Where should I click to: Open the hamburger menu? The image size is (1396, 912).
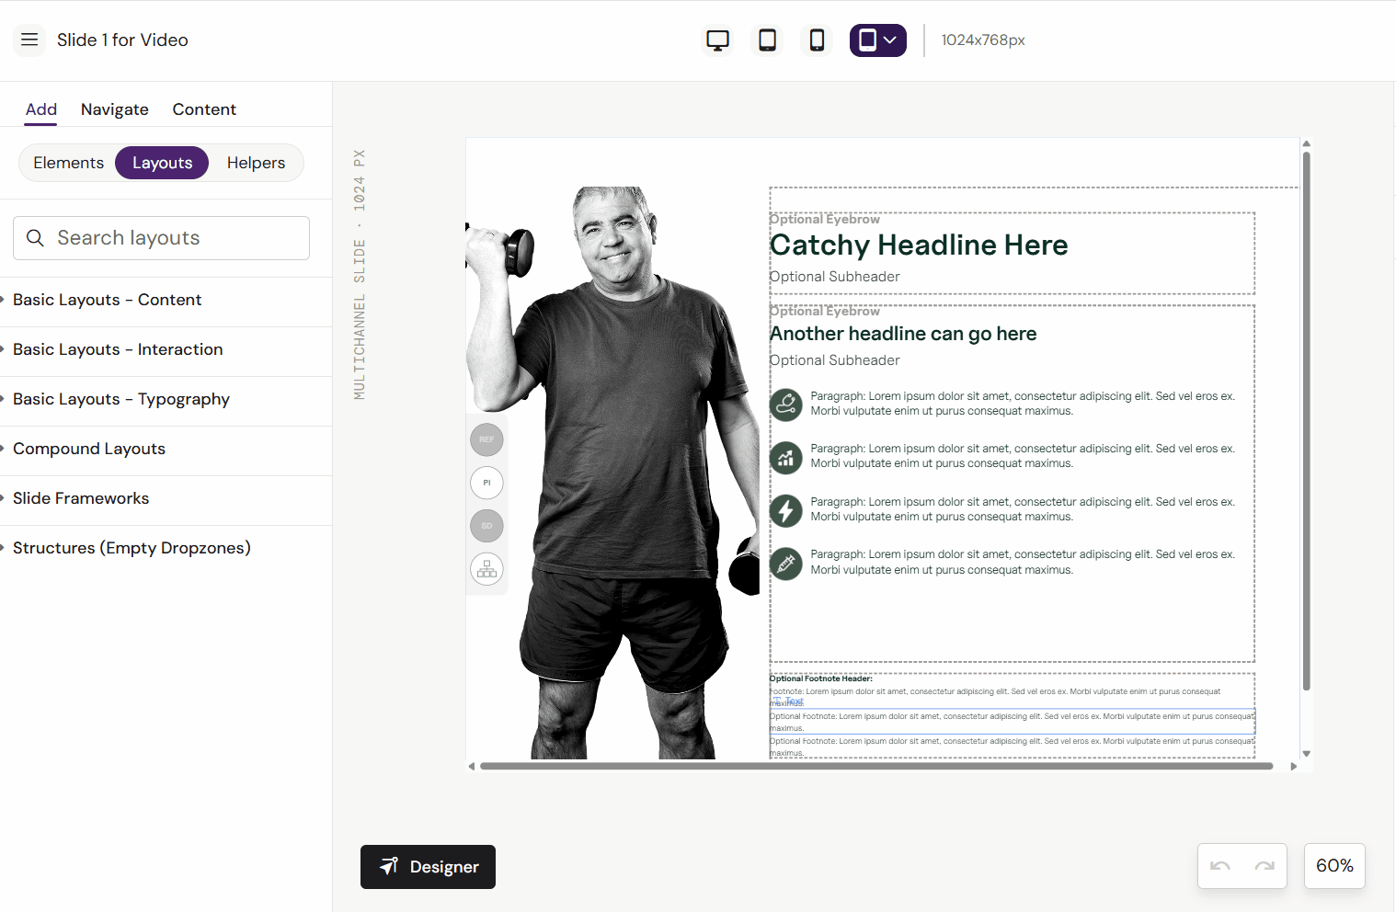pyautogui.click(x=29, y=40)
